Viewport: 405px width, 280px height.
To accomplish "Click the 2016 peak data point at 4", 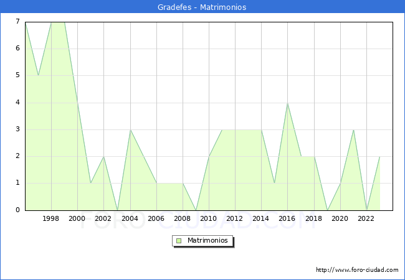I will pos(287,103).
